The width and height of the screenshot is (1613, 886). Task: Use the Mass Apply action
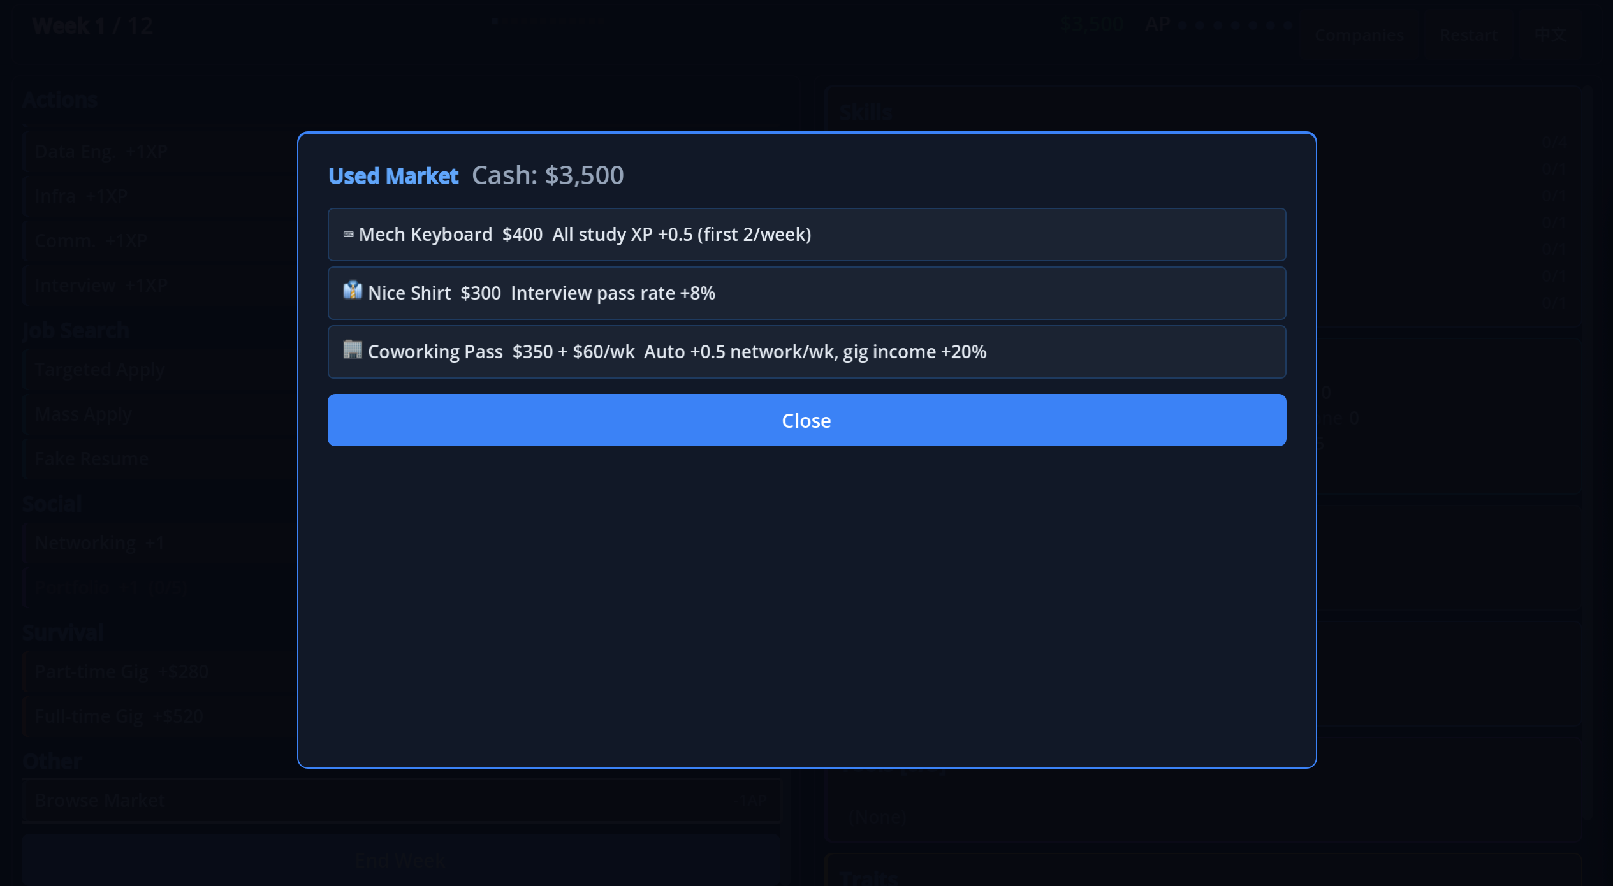(x=83, y=414)
